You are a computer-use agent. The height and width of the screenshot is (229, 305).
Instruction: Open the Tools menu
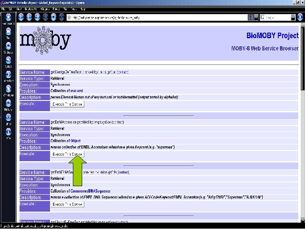pyautogui.click(x=74, y=9)
